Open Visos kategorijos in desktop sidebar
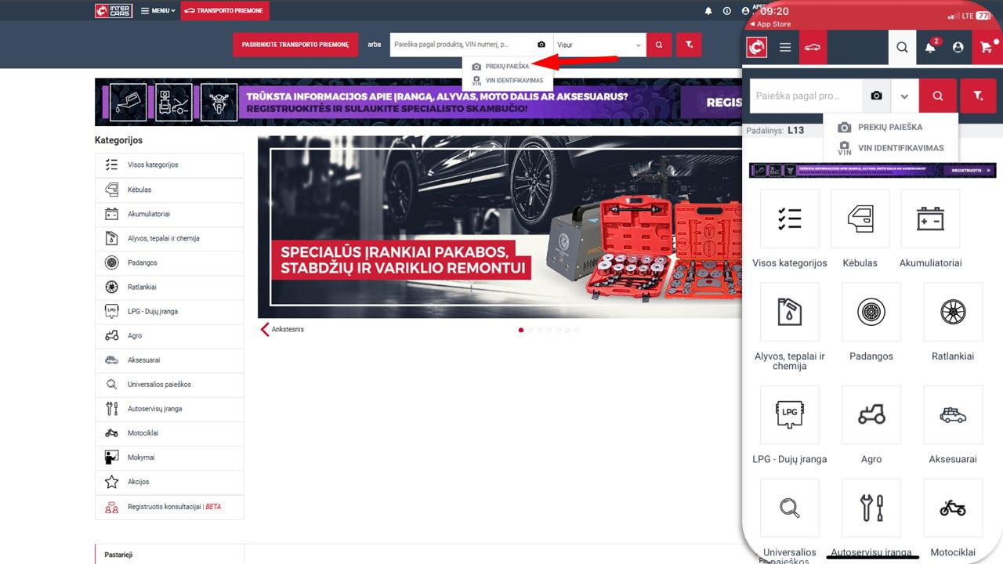Image resolution: width=1003 pixels, height=564 pixels. [169, 165]
